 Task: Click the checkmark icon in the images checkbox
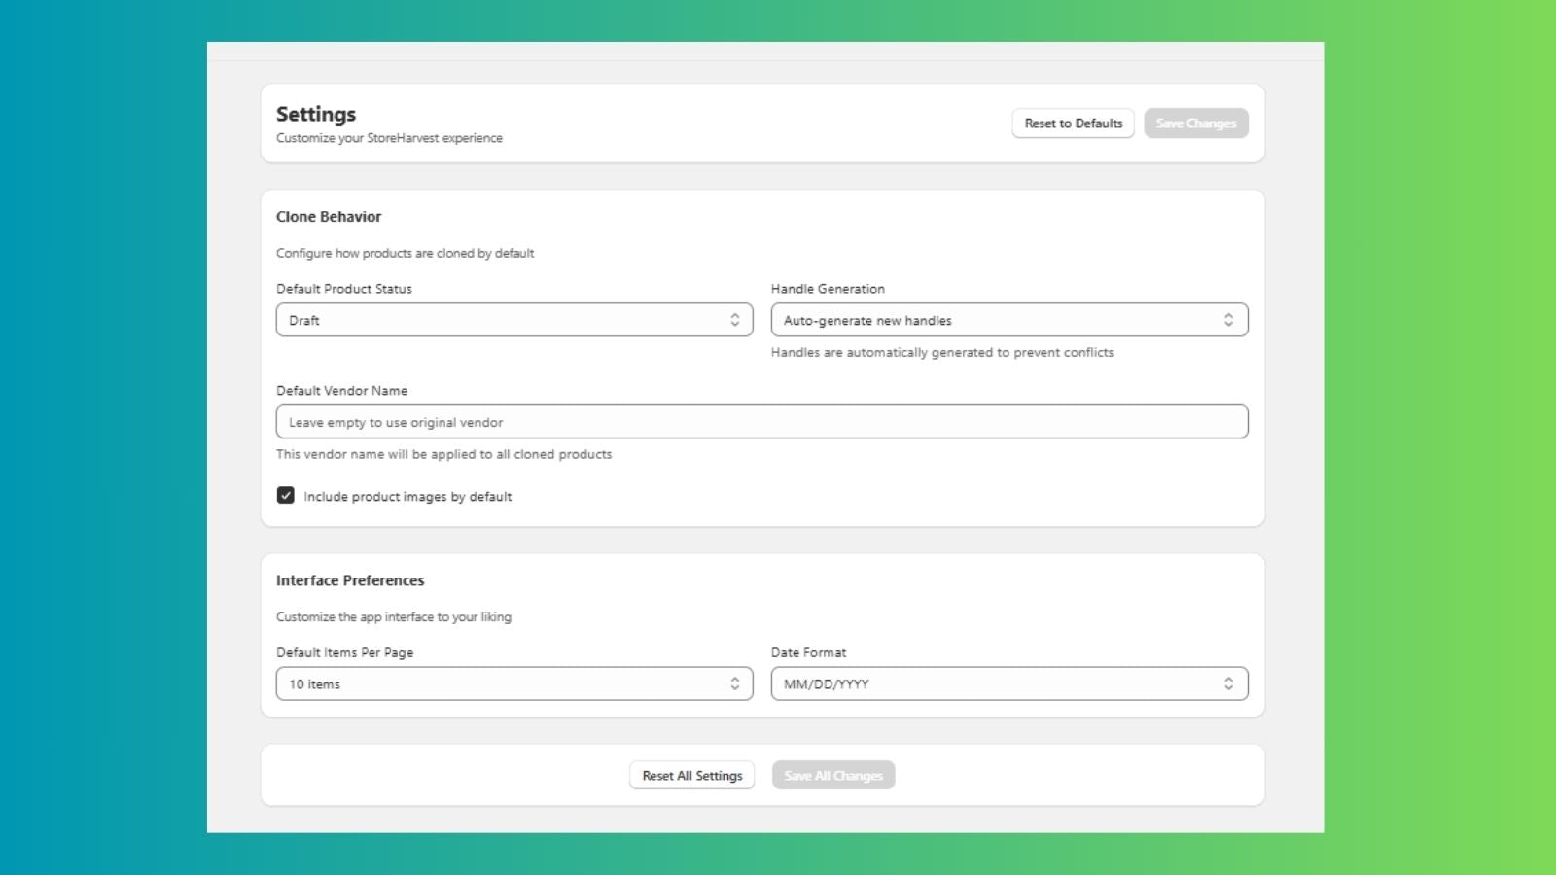285,496
